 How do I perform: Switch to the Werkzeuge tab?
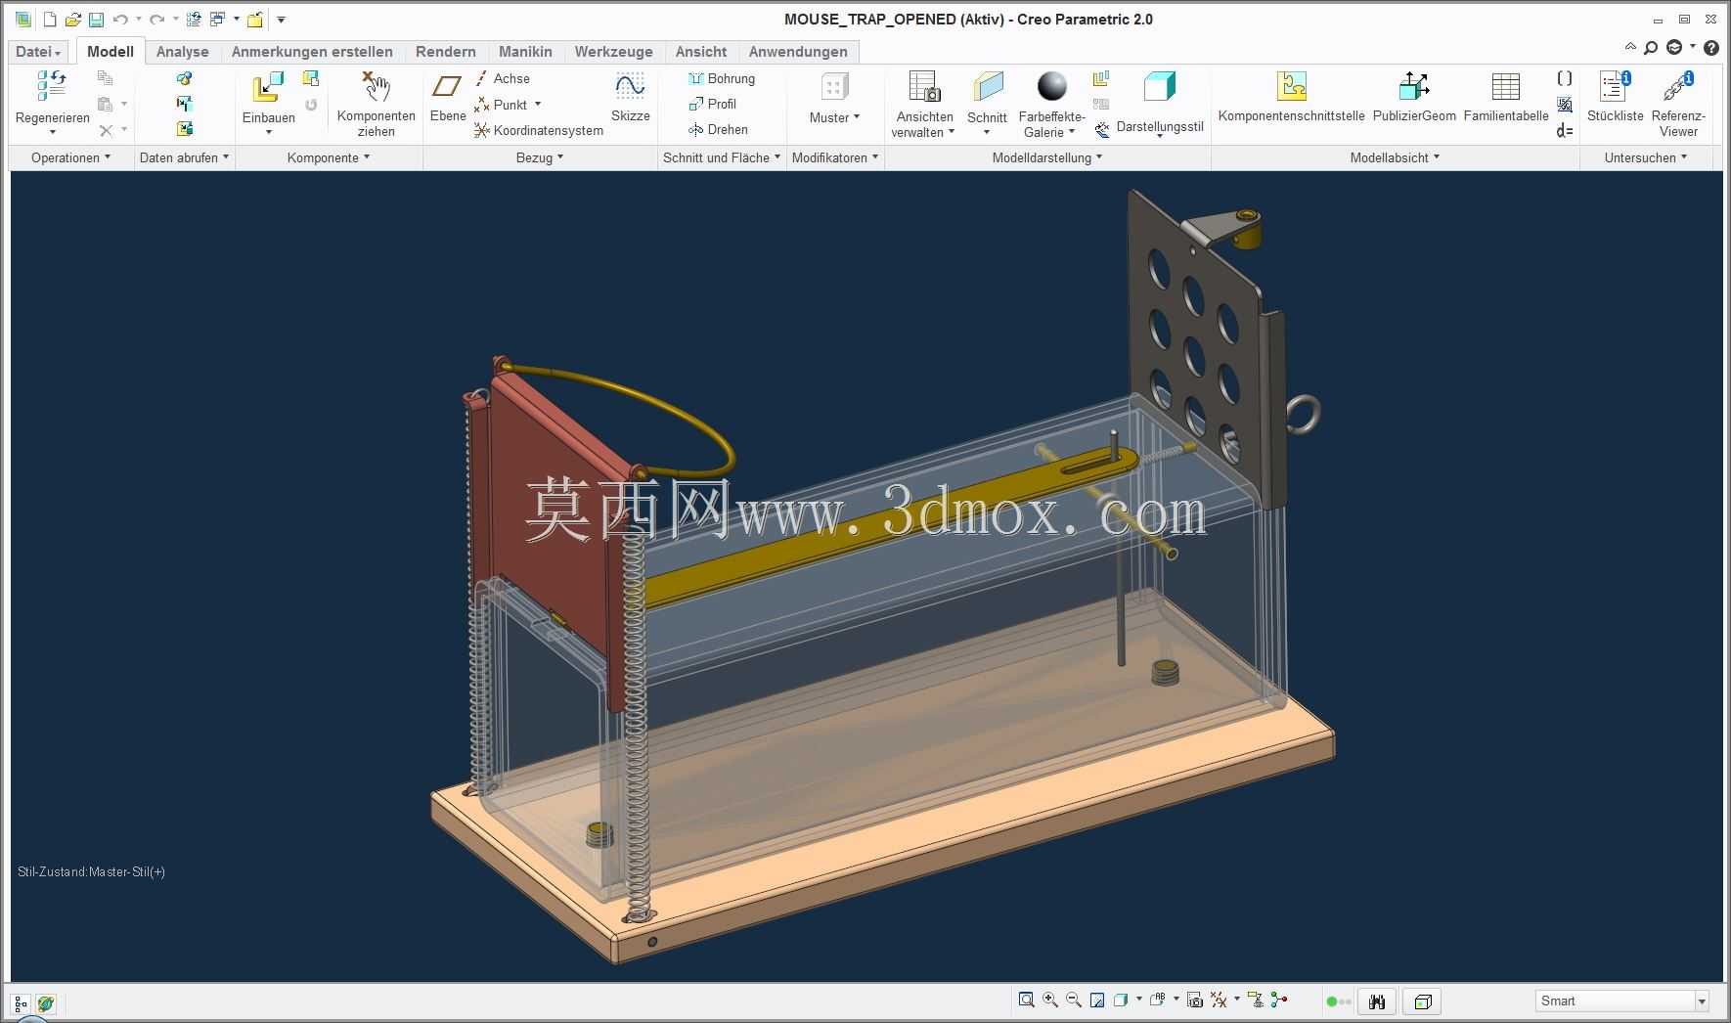[x=613, y=52]
